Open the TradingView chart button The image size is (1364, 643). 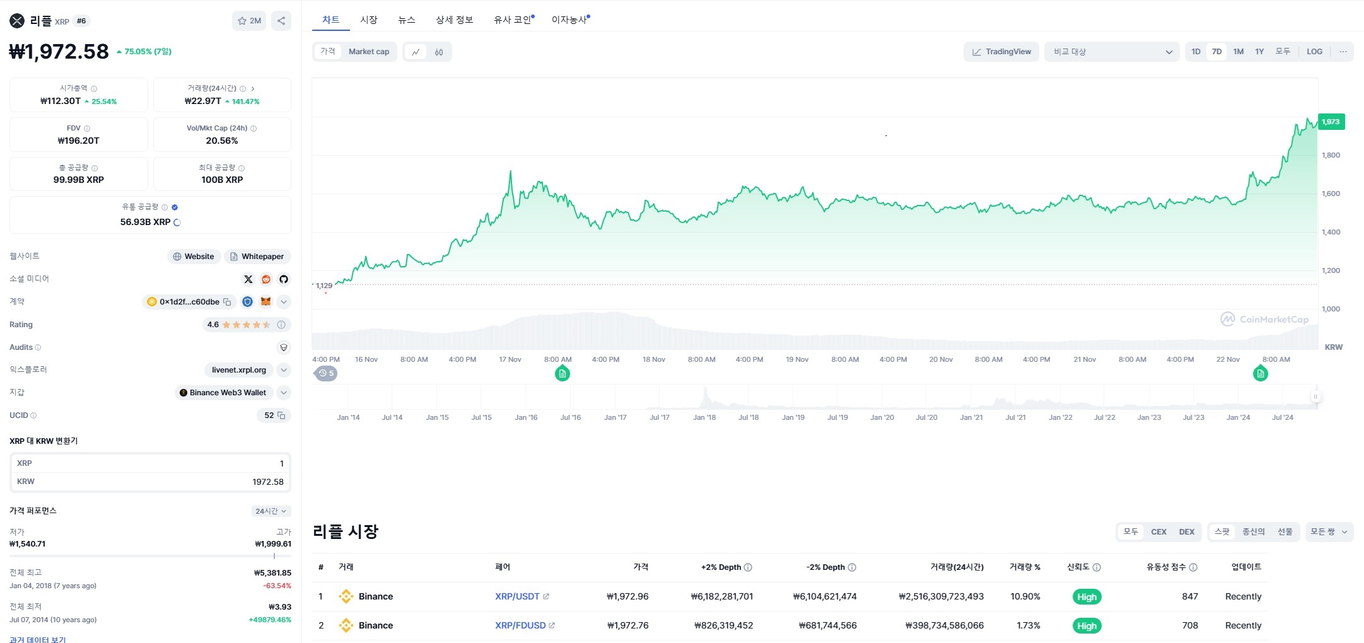tap(1001, 52)
